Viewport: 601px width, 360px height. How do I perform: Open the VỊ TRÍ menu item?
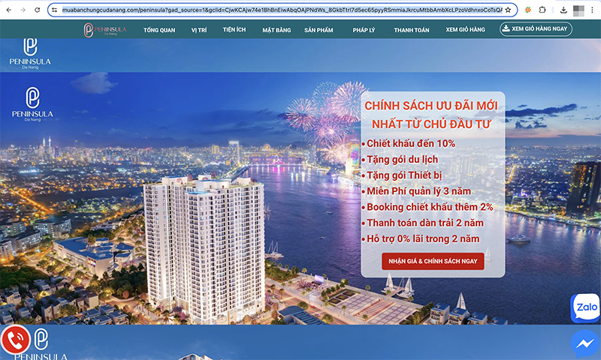point(199,30)
